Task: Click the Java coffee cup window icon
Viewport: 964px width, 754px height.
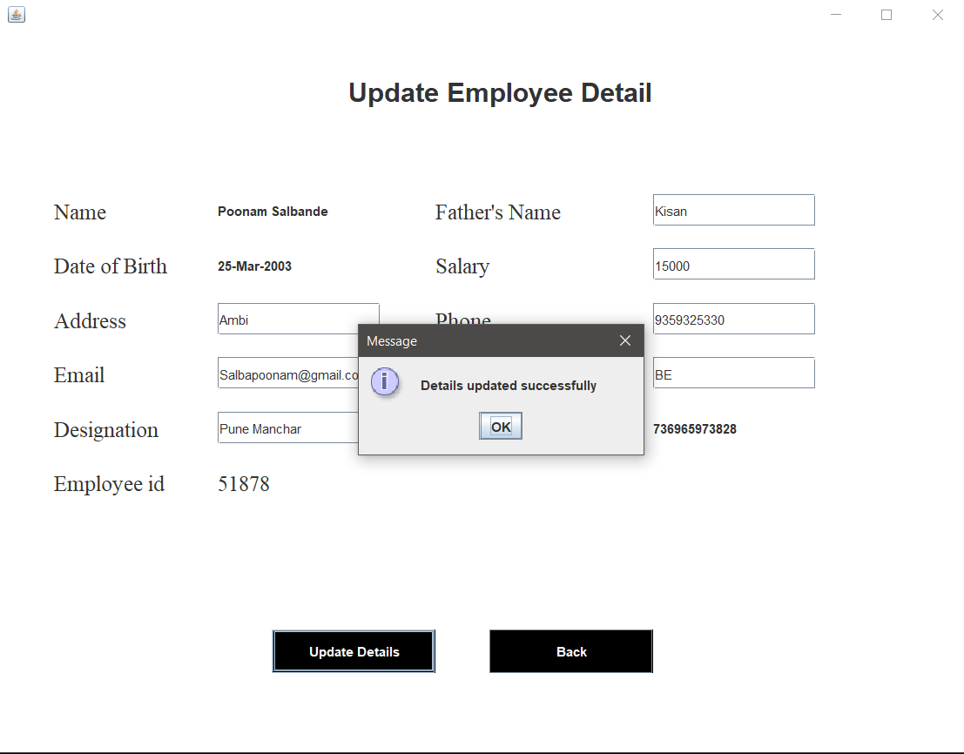Action: click(x=16, y=14)
